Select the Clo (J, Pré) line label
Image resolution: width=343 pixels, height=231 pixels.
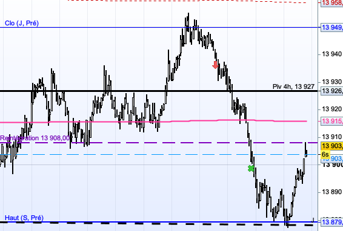tap(22, 23)
